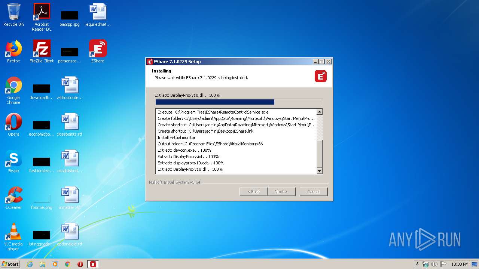The height and width of the screenshot is (269, 479).
Task: Open the volume tray icon
Action: 434,264
